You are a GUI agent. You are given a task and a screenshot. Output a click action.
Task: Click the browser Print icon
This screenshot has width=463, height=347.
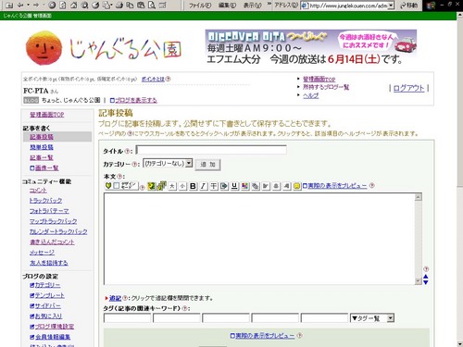(x=119, y=6)
